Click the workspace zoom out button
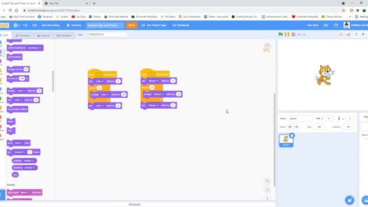Image resolution: width=368 pixels, height=207 pixels. pyautogui.click(x=267, y=190)
